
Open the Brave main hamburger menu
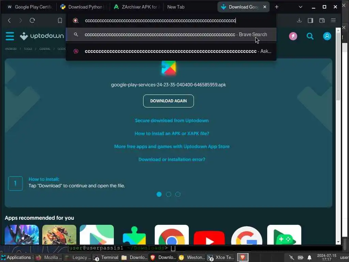[x=333, y=20]
